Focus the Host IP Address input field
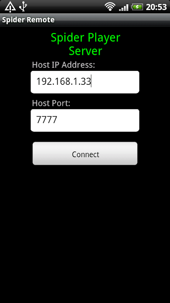This screenshot has width=170, height=303. 85,82
